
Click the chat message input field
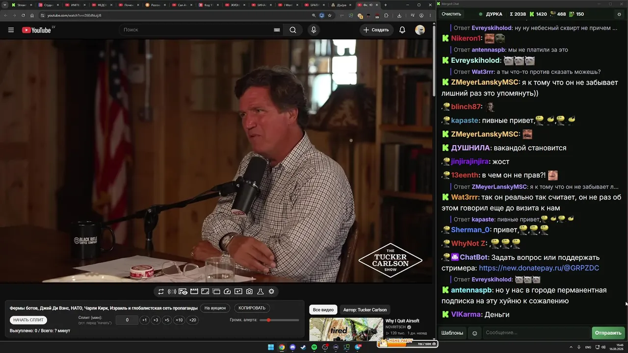[x=536, y=333]
